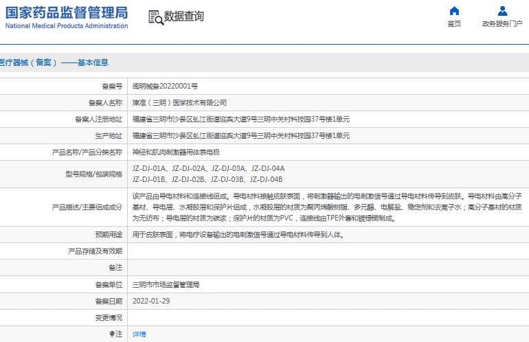Click the 备案号 label
This screenshot has height=342, width=529.
pos(112,87)
